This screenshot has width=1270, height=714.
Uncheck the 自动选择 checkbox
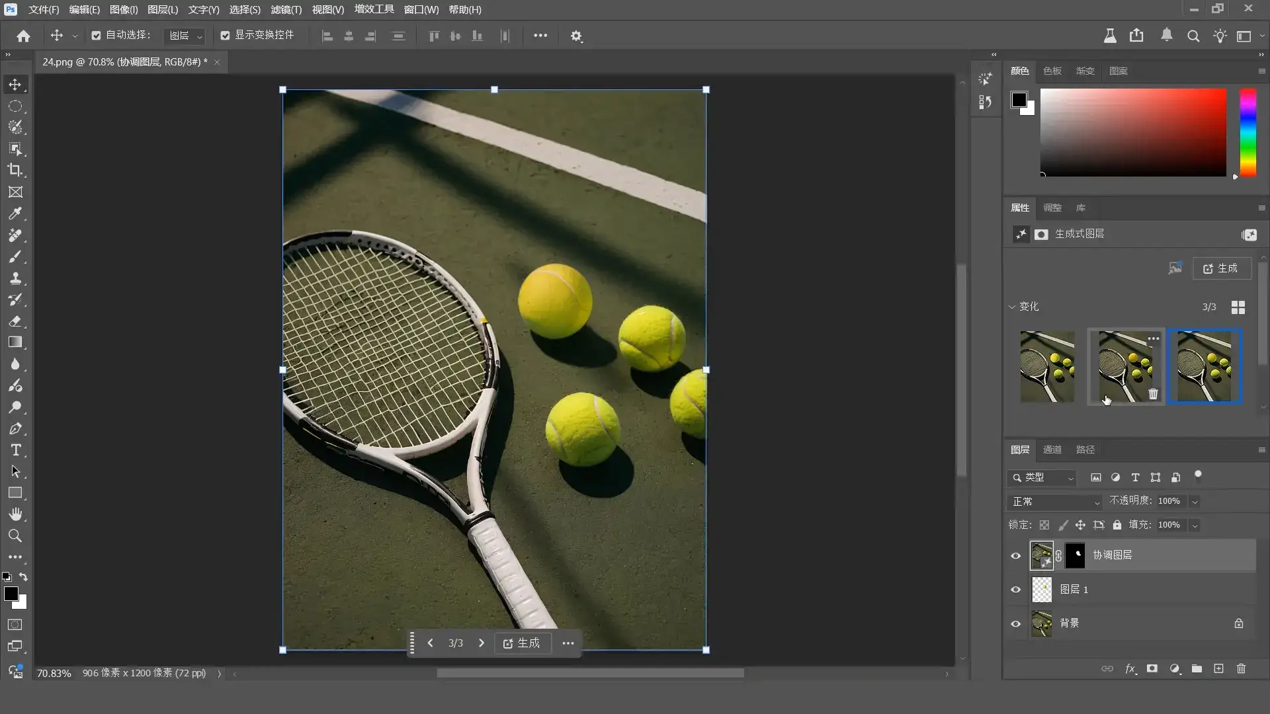pos(96,36)
